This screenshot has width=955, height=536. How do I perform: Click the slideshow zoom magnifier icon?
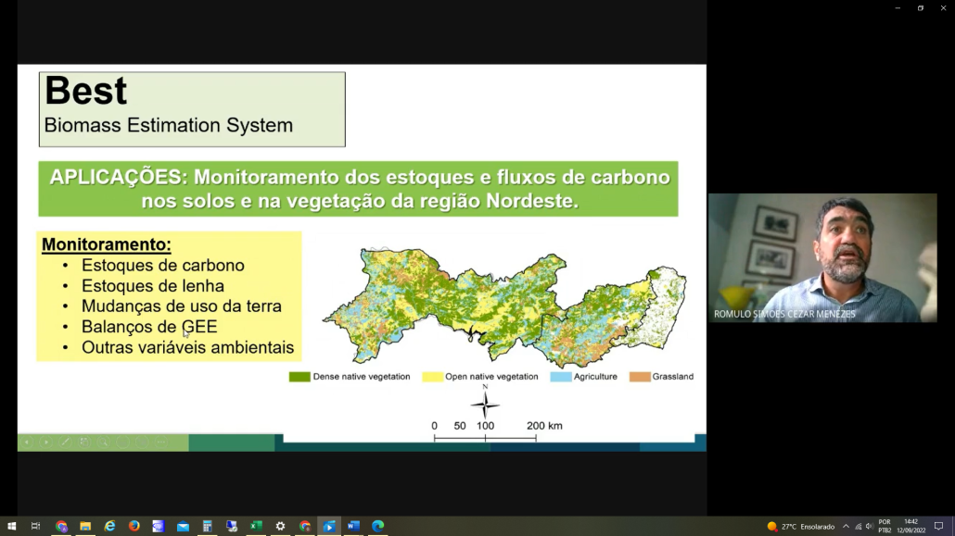pos(104,443)
